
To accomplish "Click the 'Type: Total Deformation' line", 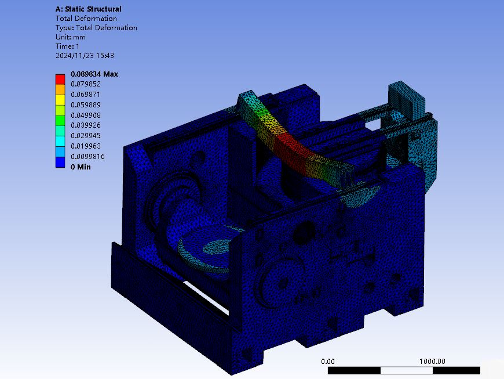I will pyautogui.click(x=96, y=28).
